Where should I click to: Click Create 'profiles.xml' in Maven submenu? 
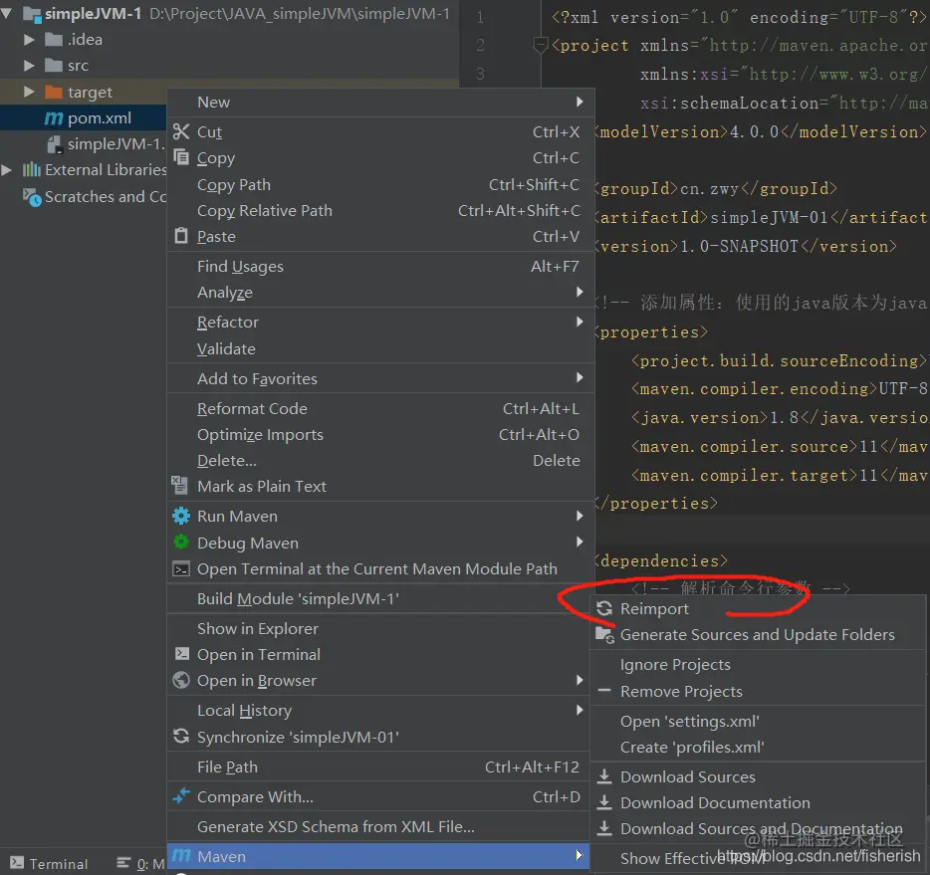[758, 747]
